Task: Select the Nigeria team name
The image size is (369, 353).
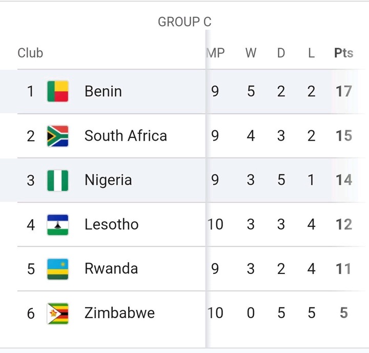Action: [108, 180]
